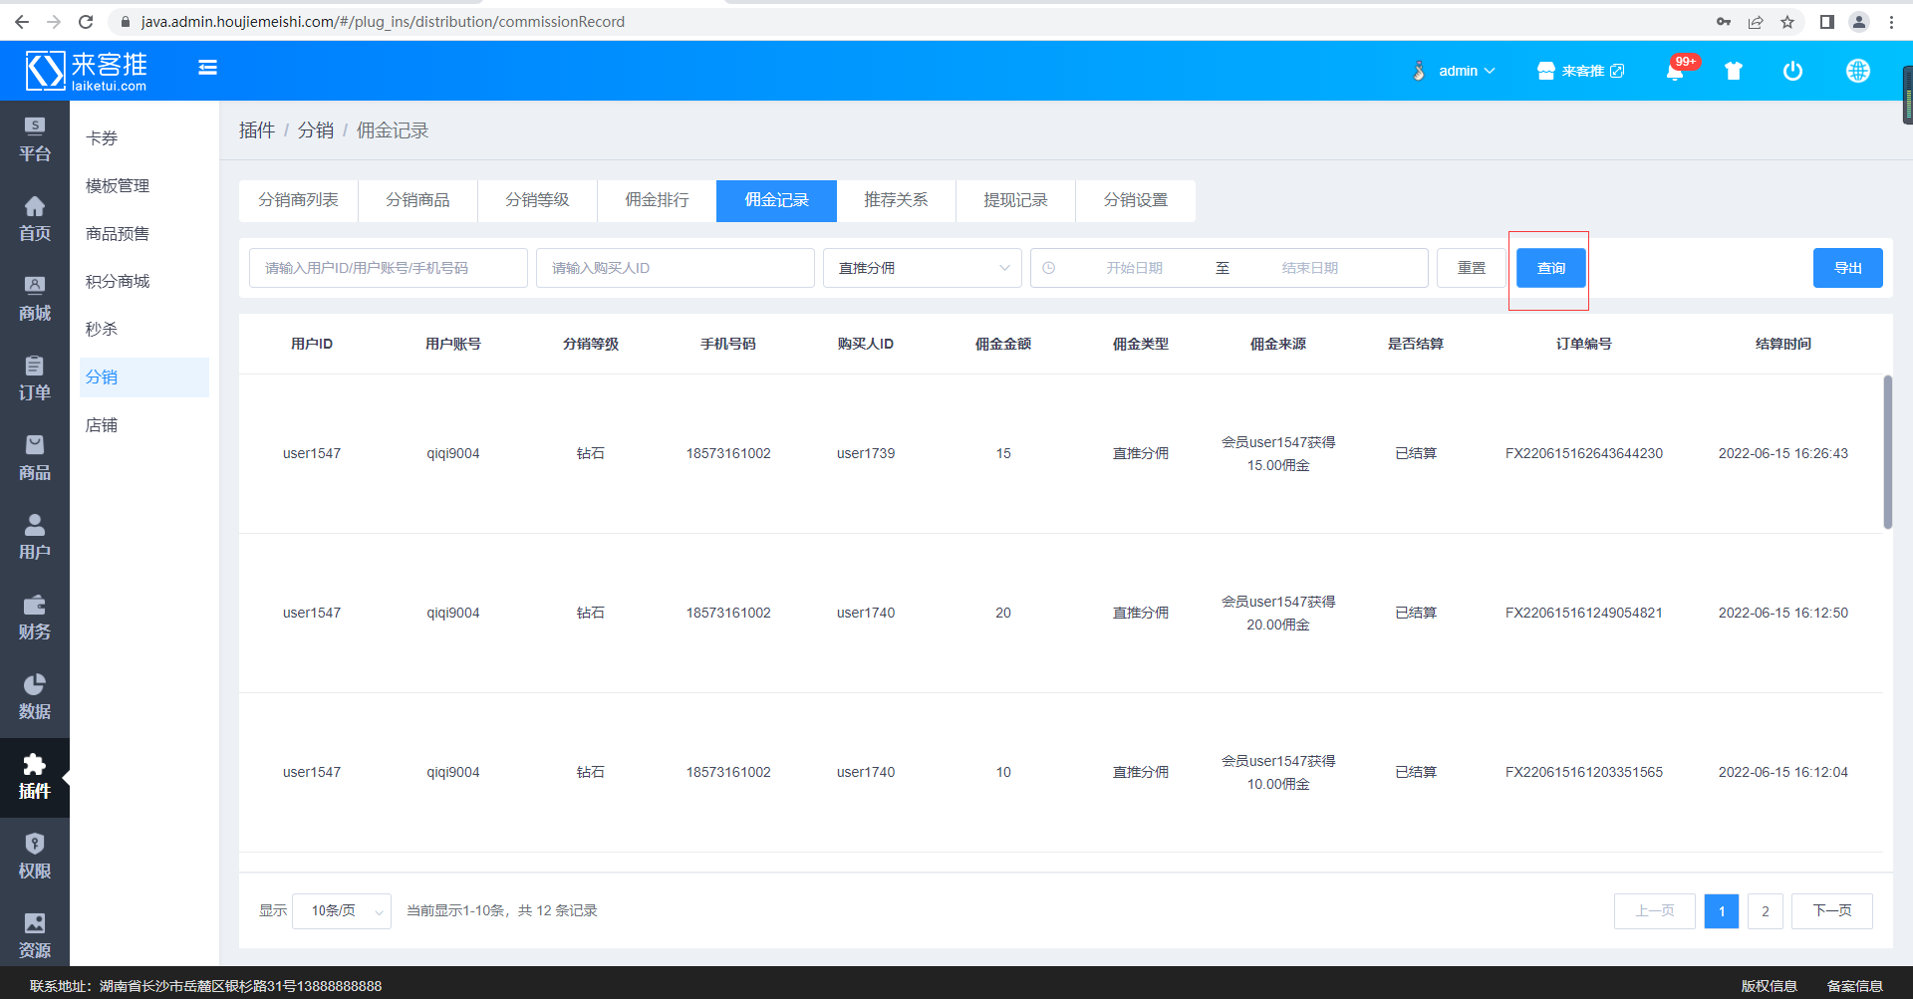Open the 来客推 store link
Screen dimensions: 1913x999
(x=1581, y=71)
